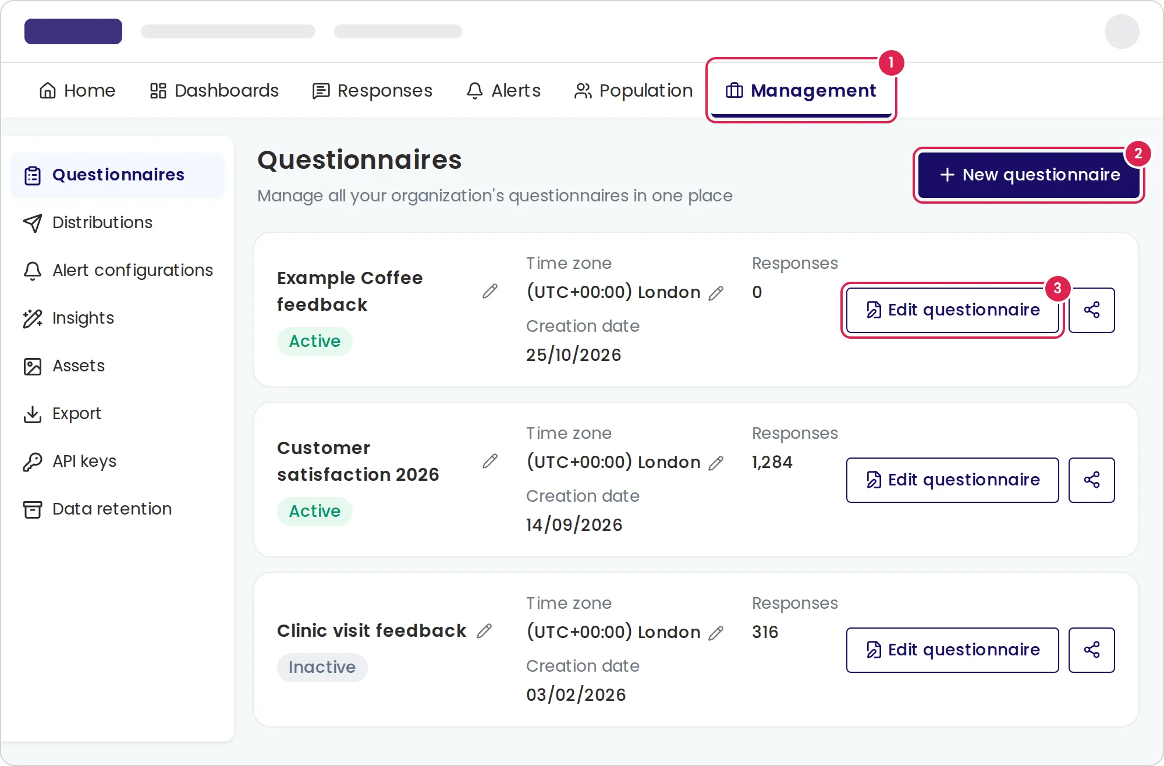The width and height of the screenshot is (1164, 766).
Task: Open Distributions in the sidebar
Action: [x=118, y=222]
